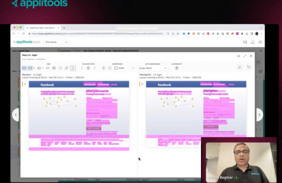Select the Applitools Team Test Results browser tab
The height and width of the screenshot is (183, 282).
pos(43,28)
